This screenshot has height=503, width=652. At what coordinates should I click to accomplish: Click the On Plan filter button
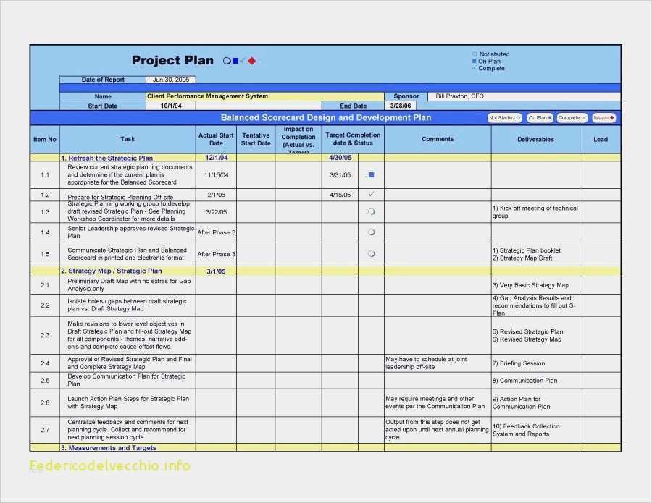[x=540, y=118]
